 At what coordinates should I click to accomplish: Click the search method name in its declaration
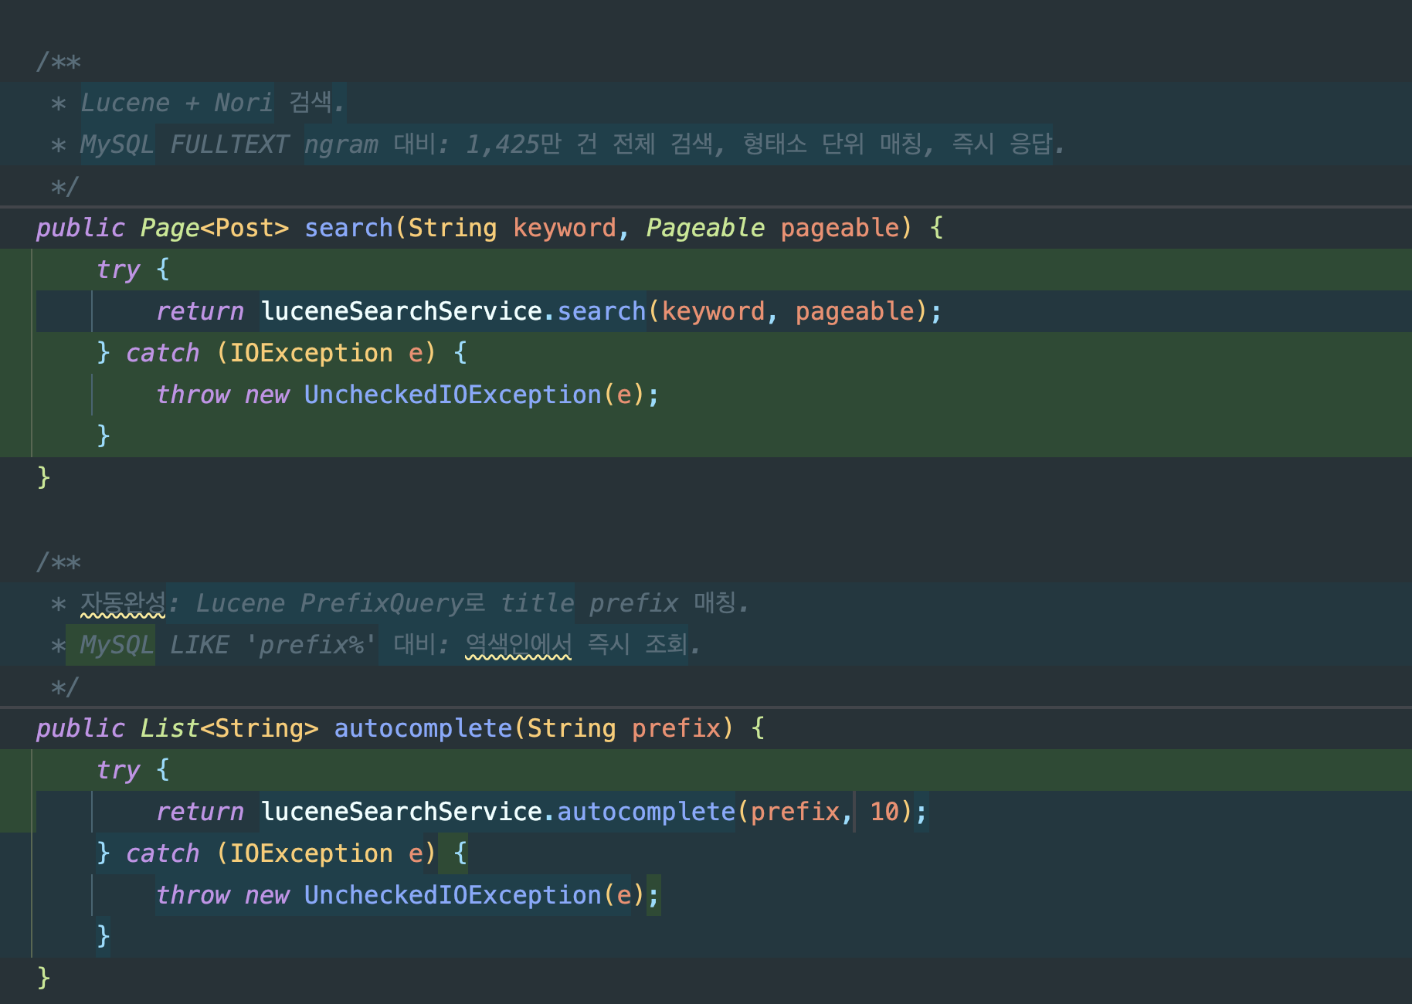[x=348, y=228]
